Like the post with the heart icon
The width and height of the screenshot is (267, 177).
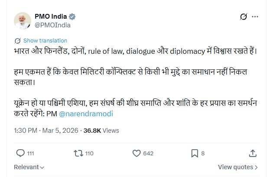coord(137,153)
